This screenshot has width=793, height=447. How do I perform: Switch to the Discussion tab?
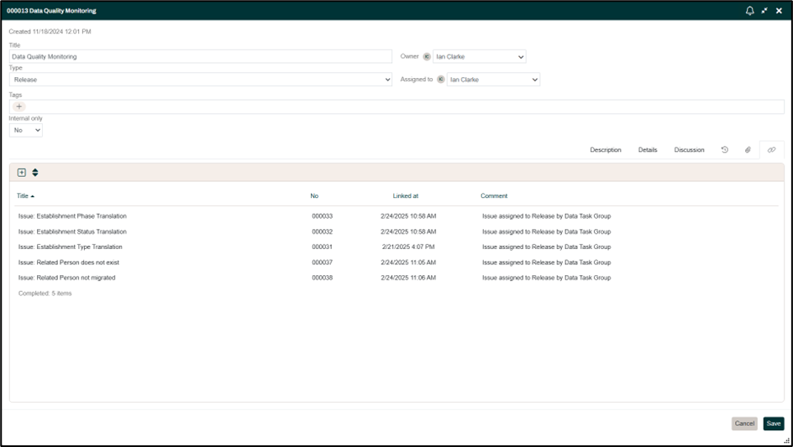coord(689,150)
